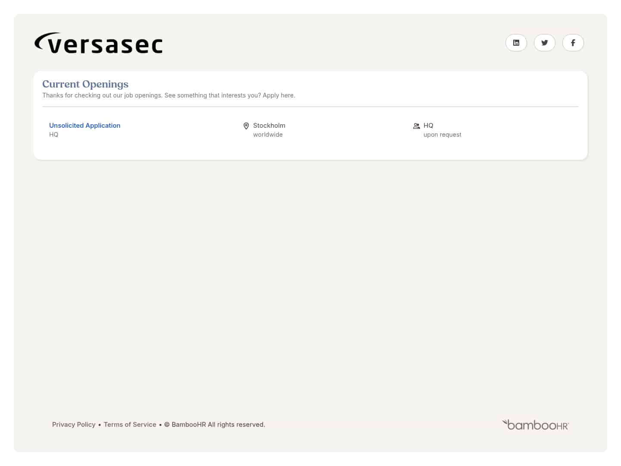The image size is (621, 466).
Task: Click the '© BambooHR All rights reserved.' text
Action: point(215,425)
